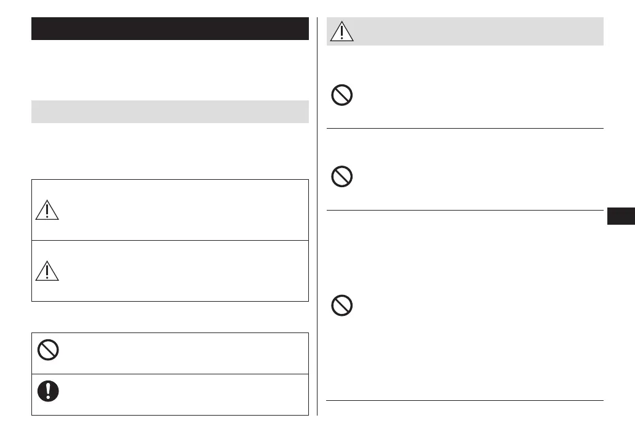Click the warning triangle in the upper left box
635x447 pixels.
[47, 210]
